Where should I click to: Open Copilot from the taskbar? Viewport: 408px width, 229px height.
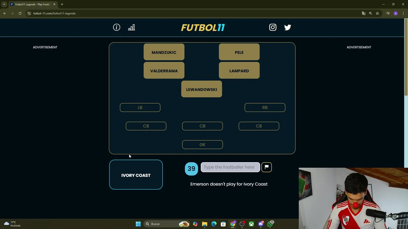[x=195, y=224]
